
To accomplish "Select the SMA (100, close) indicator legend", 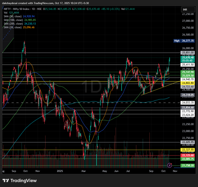I will [x=20, y=20].
